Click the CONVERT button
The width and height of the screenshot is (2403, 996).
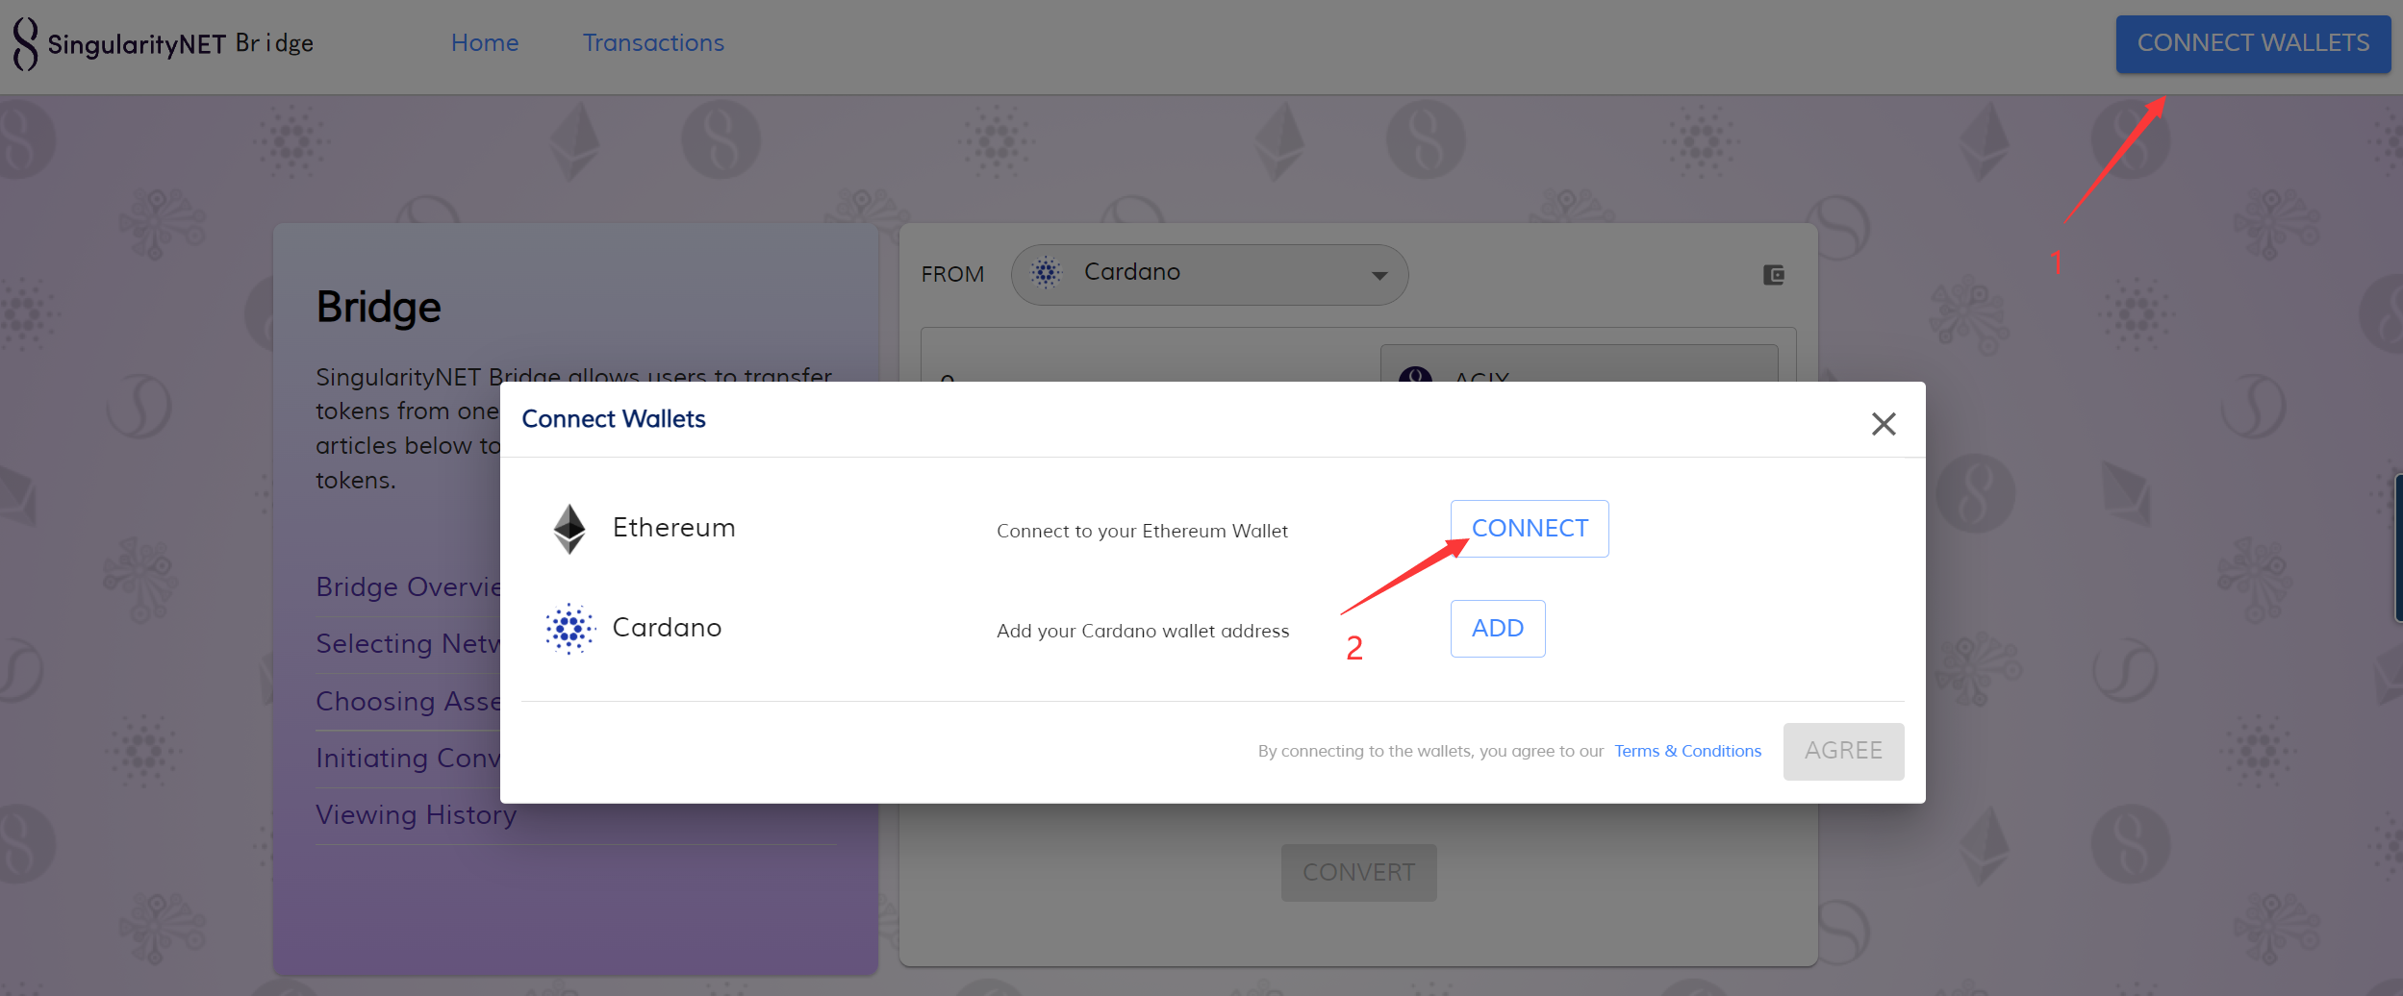(x=1358, y=873)
